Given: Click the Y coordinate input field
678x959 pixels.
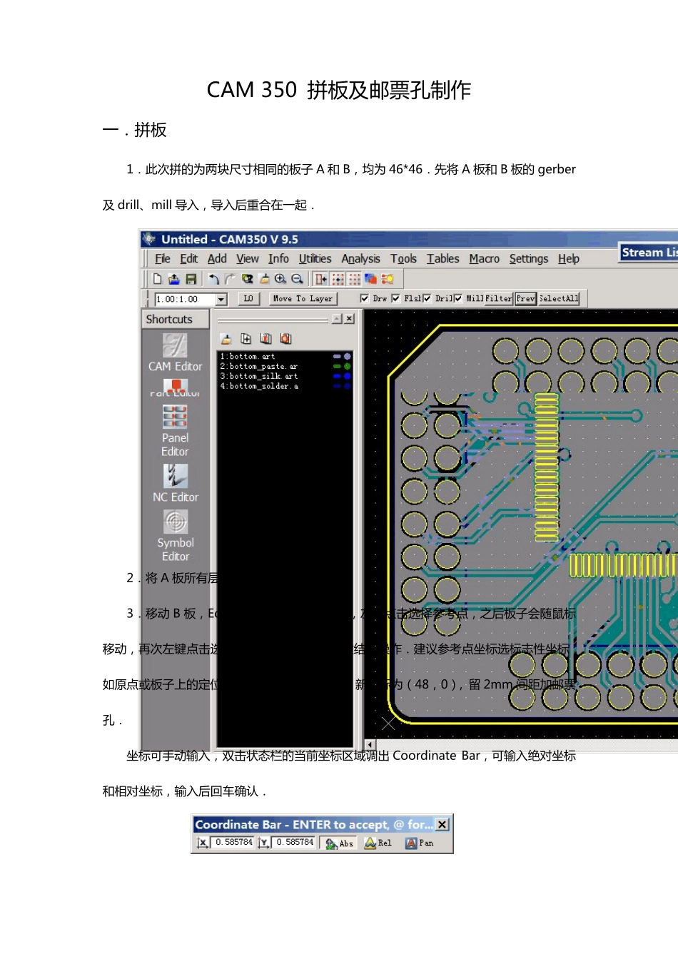Looking at the screenshot, I should click(x=295, y=843).
